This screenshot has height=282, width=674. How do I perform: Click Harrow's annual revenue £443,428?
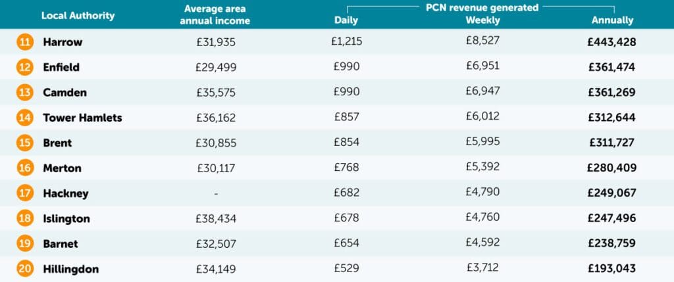tap(612, 42)
